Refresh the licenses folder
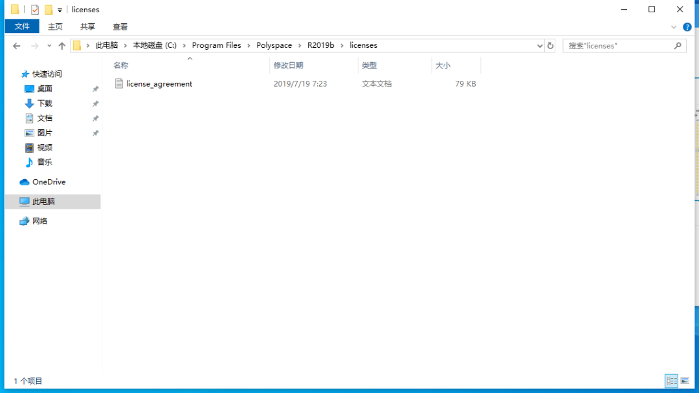The height and width of the screenshot is (393, 699). click(550, 45)
